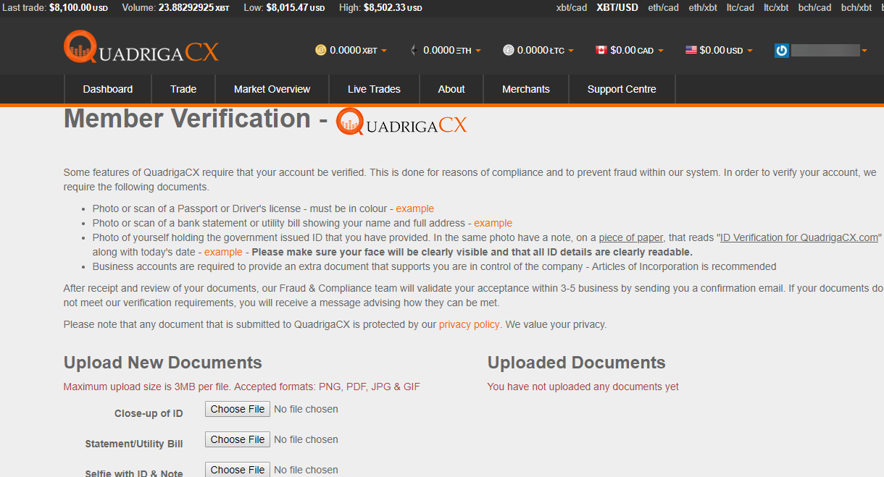Viewport: 884px width, 477px height.
Task: Open the CAD balance dropdown arrow
Action: click(x=661, y=51)
